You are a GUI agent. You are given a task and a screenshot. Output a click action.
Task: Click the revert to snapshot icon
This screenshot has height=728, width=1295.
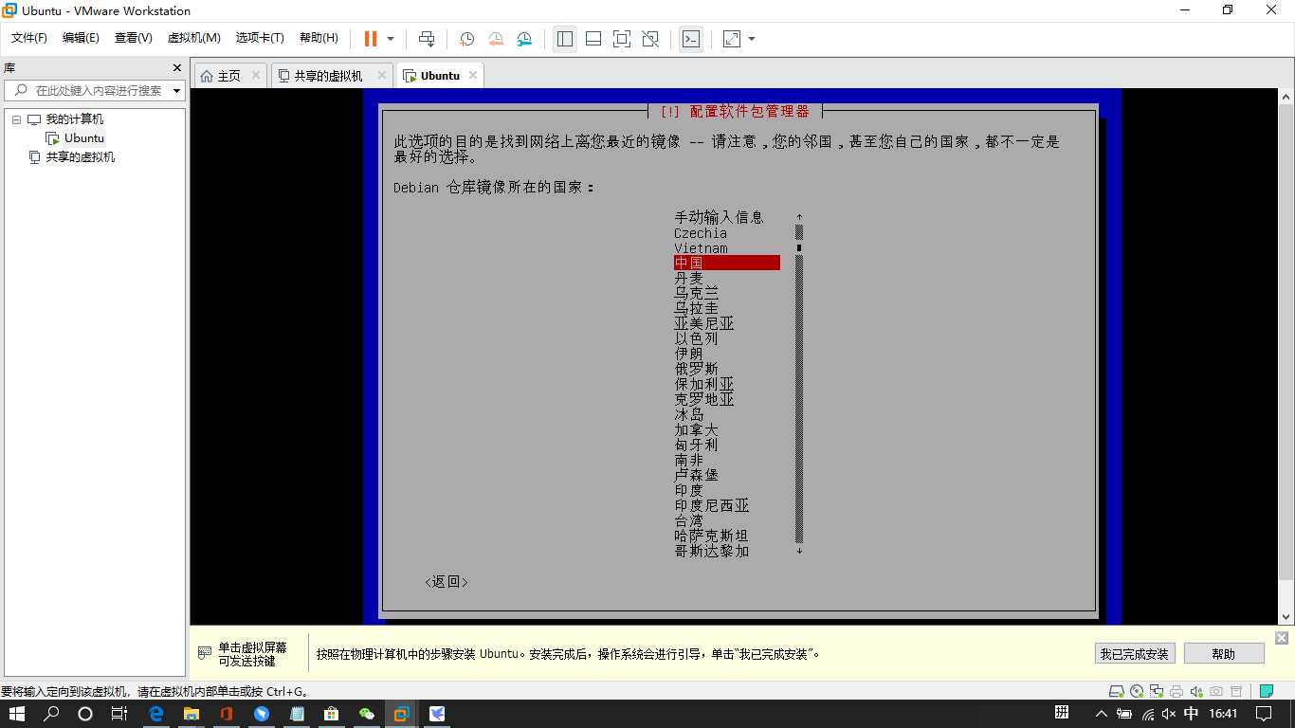pyautogui.click(x=496, y=39)
